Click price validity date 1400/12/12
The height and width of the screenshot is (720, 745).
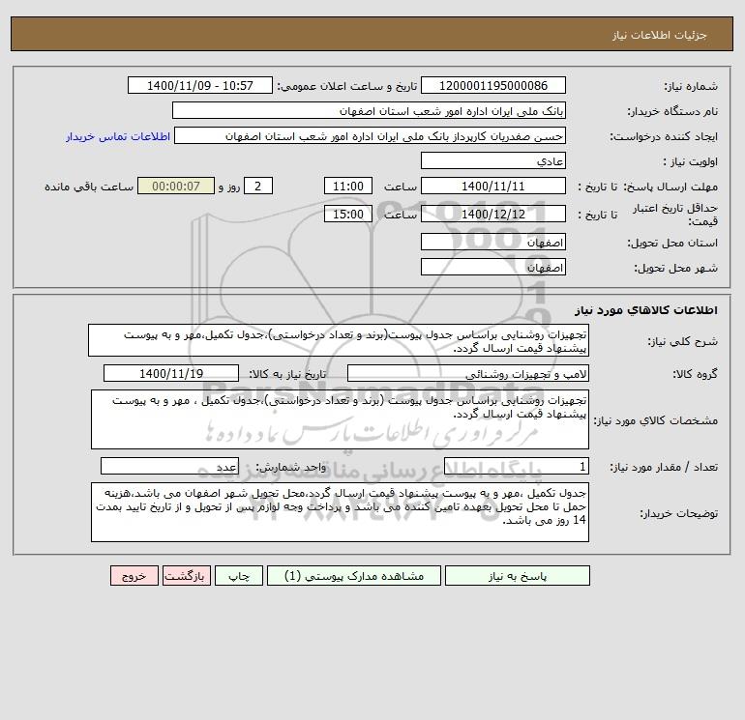pos(493,214)
